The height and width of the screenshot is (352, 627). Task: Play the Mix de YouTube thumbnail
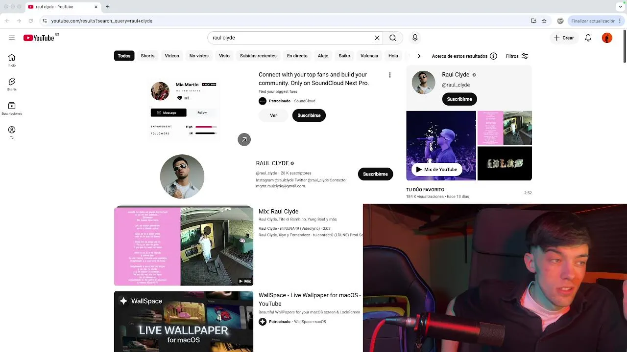pyautogui.click(x=441, y=146)
